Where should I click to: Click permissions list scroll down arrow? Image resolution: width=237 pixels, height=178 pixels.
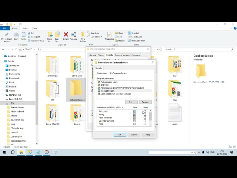(x=150, y=125)
